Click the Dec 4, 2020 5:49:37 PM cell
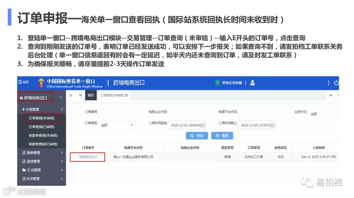Viewport: 354px width, 198px height. pos(319,157)
